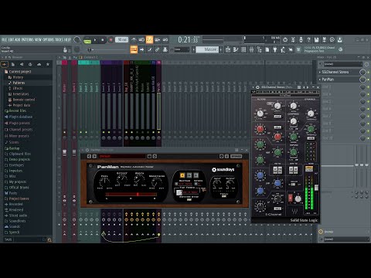This screenshot has height=278, width=371.
Task: Click PanMan next preset arrow
Action: (x=94, y=156)
